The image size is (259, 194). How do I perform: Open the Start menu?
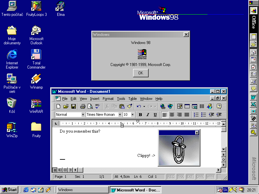pos(9,190)
